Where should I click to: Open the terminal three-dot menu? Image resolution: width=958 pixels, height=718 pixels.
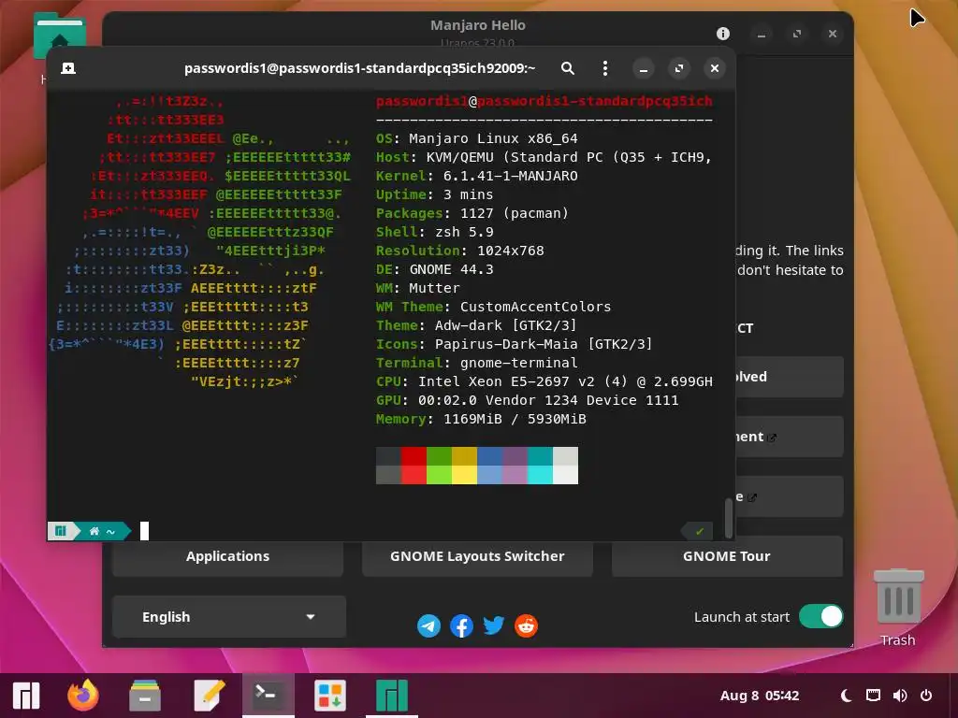[x=605, y=68]
